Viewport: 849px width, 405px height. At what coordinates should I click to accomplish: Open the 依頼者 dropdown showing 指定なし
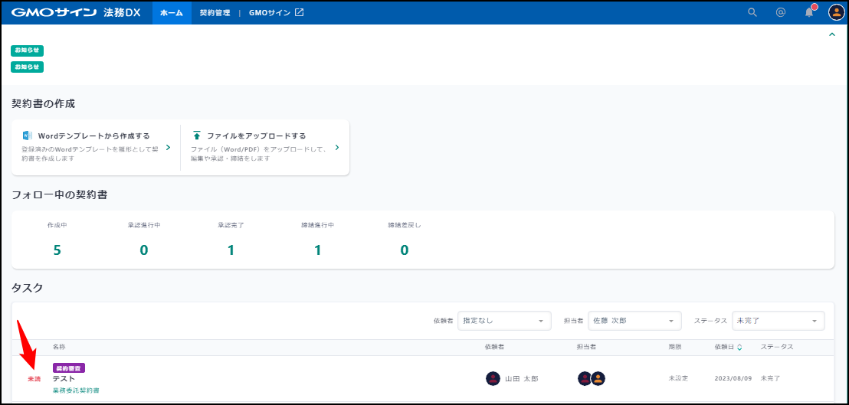tap(504, 321)
